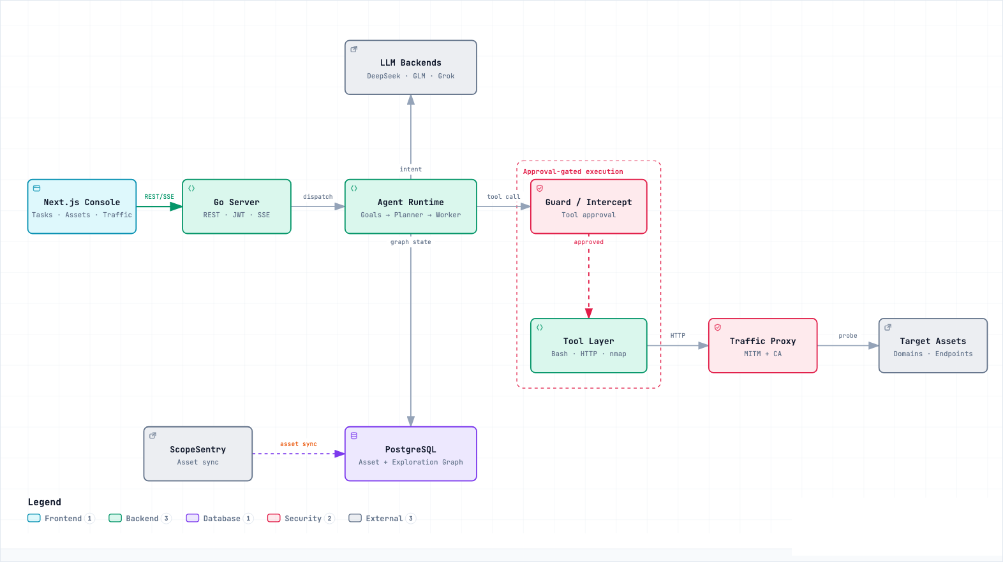This screenshot has height=562, width=1003.
Task: Click the 'Goals → Planner → Worker' subtitle
Action: (411, 215)
